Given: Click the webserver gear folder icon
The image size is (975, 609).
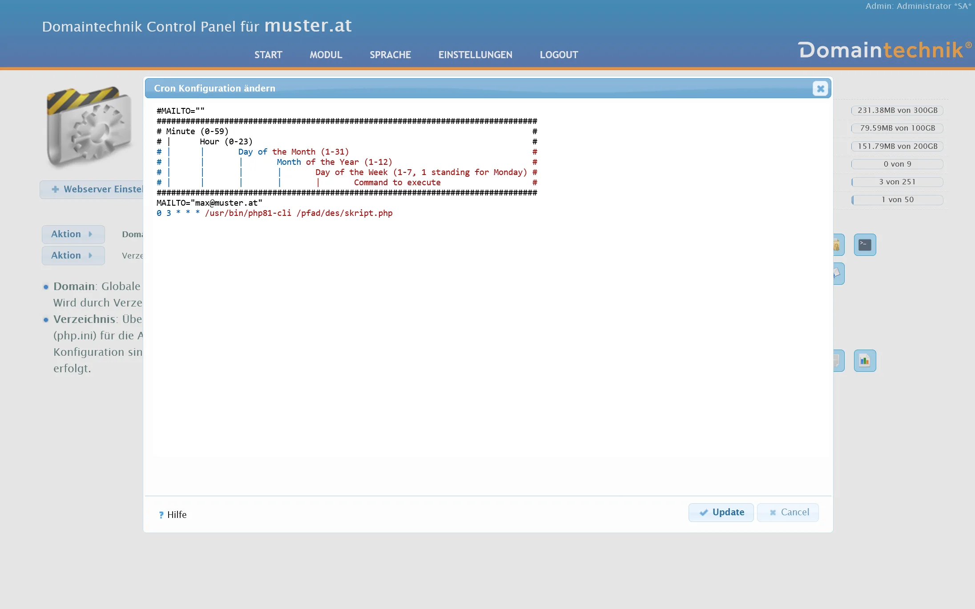Looking at the screenshot, I should point(89,126).
